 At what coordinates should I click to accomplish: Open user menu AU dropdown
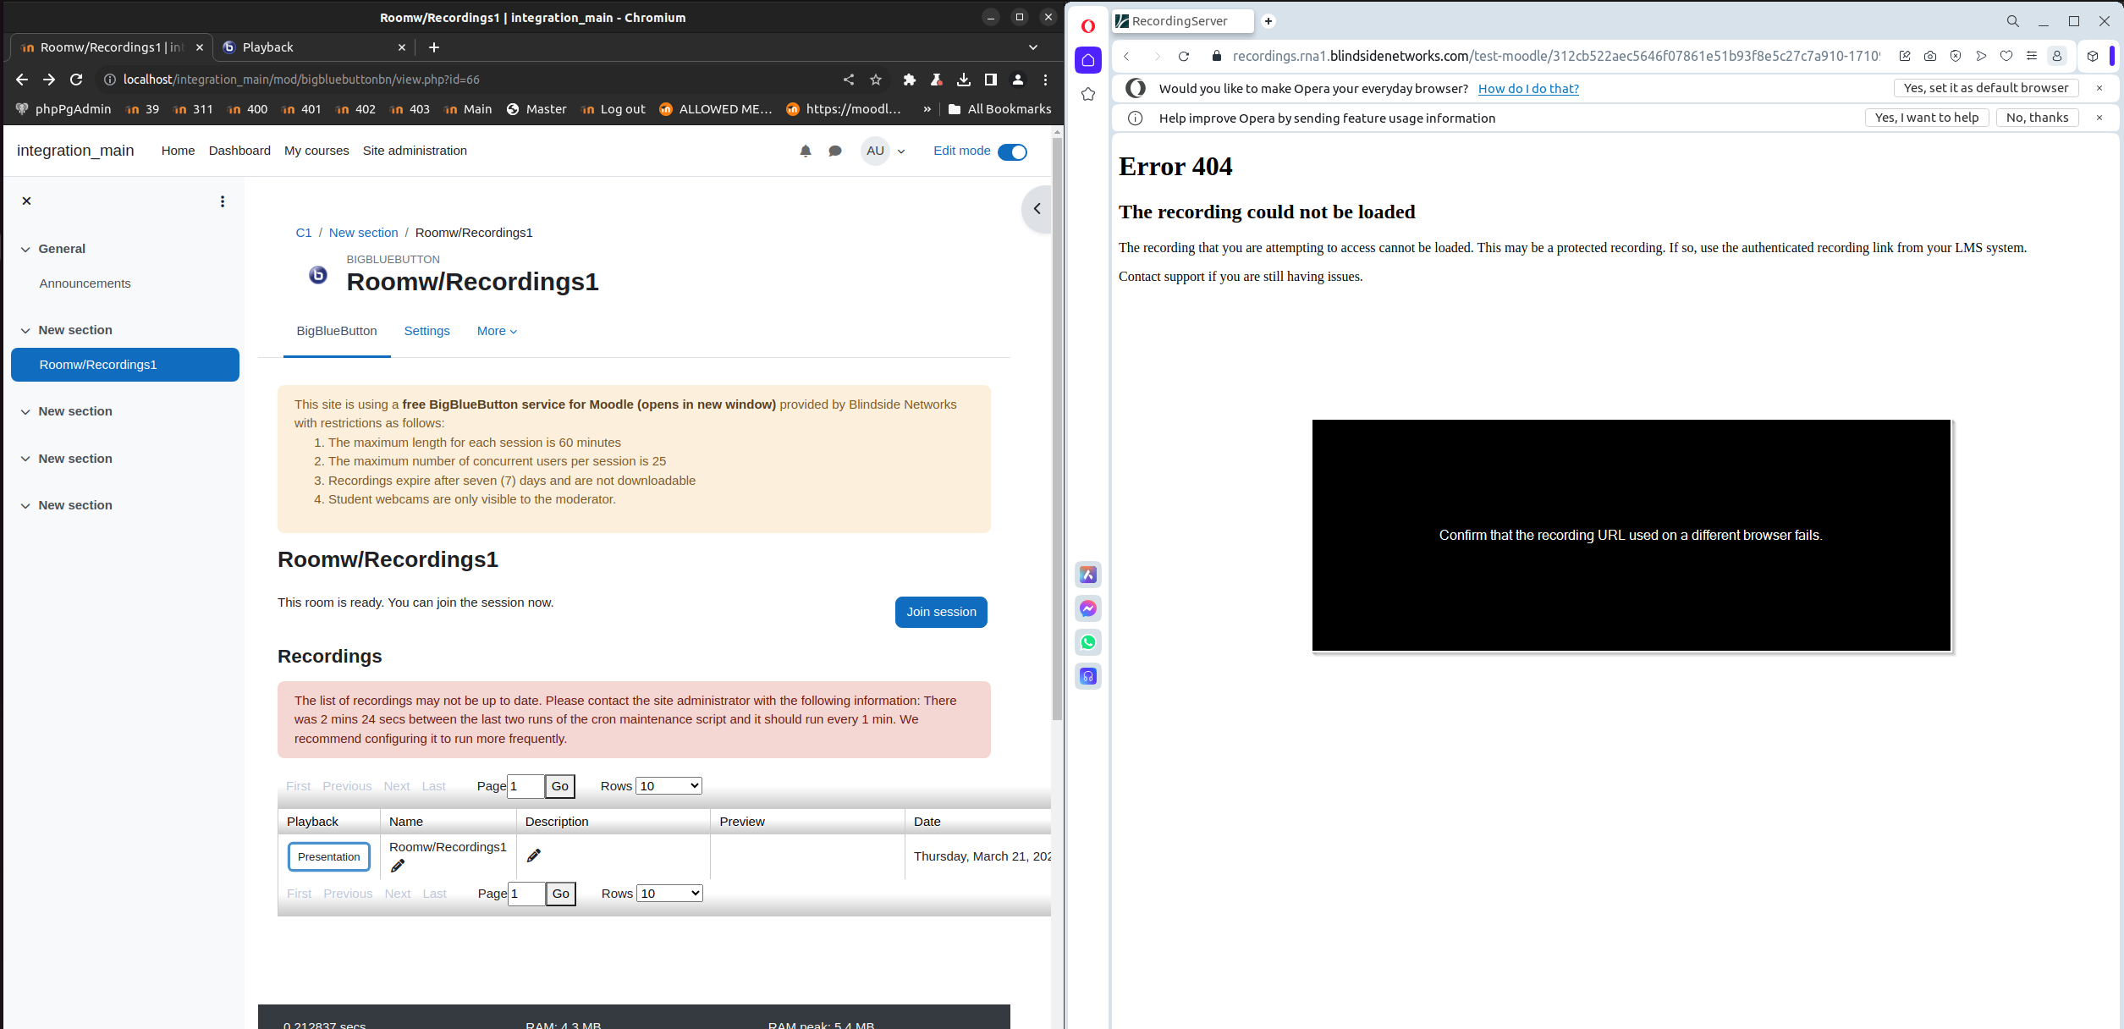click(x=884, y=151)
